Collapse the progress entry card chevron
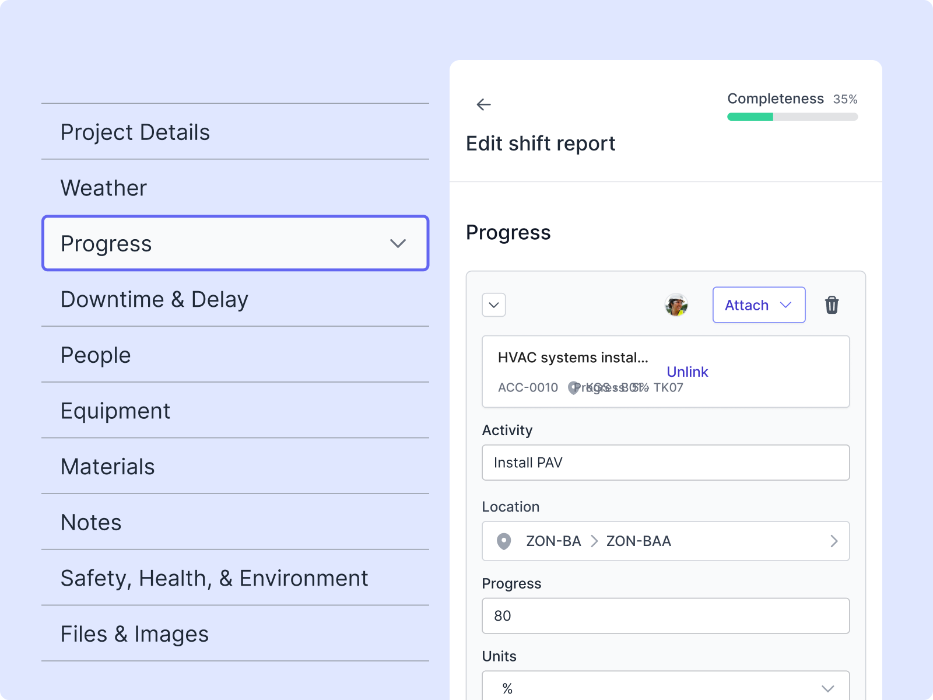Screen dimensions: 933x700 click(494, 305)
